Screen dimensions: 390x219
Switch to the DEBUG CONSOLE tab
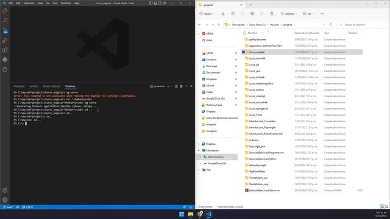coord(51,86)
